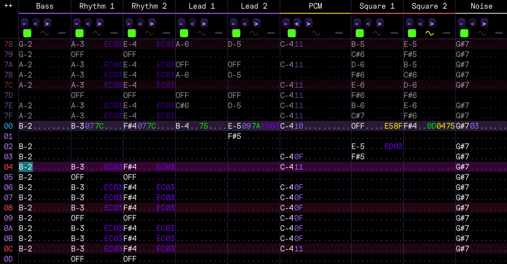
Task: Click the gray dash indicator under Bass
Action: coord(62,33)
